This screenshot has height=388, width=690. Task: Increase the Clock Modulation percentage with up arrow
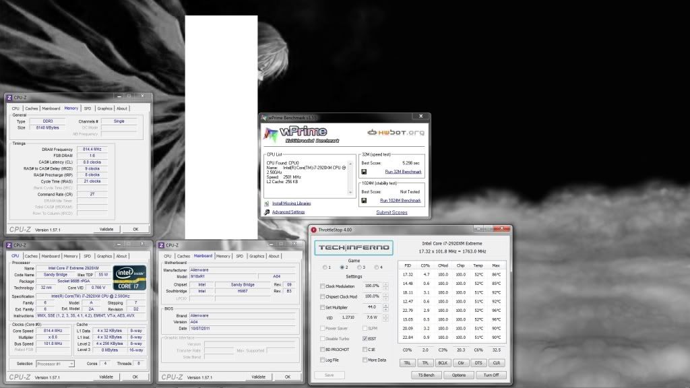[386, 284]
